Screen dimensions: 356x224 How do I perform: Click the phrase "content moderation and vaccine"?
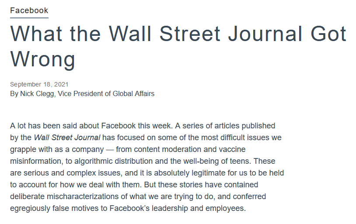point(189,149)
